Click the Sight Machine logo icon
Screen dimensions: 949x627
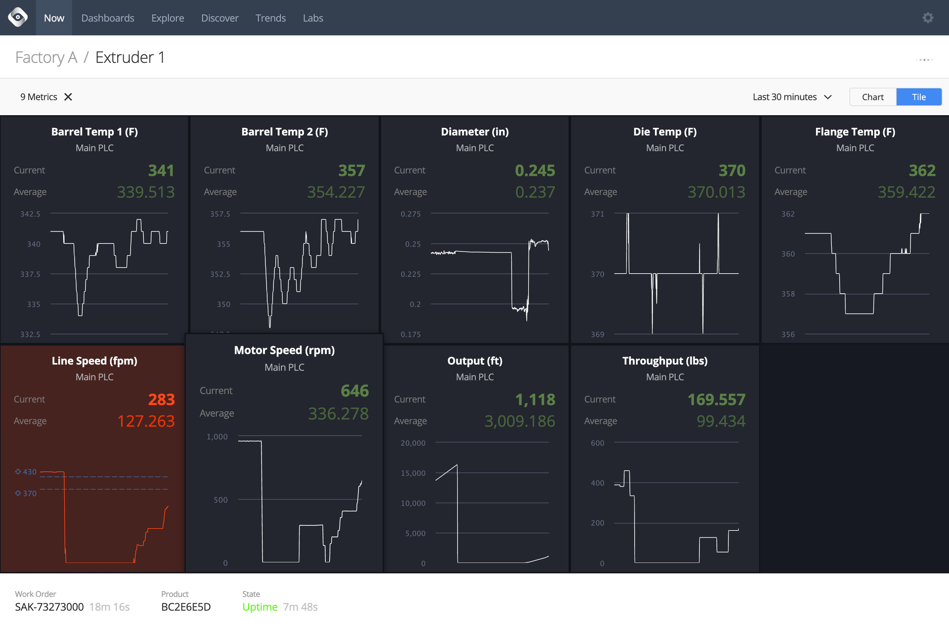[18, 18]
